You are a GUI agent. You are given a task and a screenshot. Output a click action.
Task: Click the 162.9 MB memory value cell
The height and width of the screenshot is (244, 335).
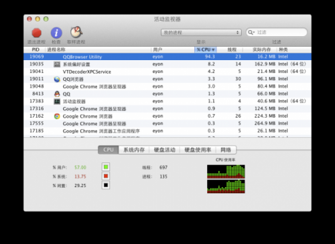(x=265, y=64)
